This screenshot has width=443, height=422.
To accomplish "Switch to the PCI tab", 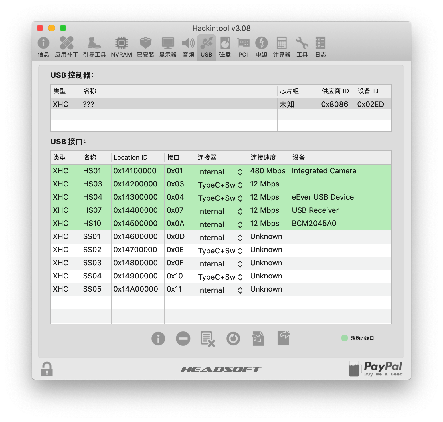I will tap(243, 47).
